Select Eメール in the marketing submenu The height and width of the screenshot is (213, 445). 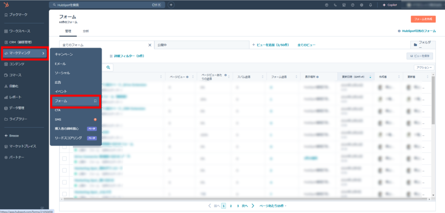[x=60, y=63]
